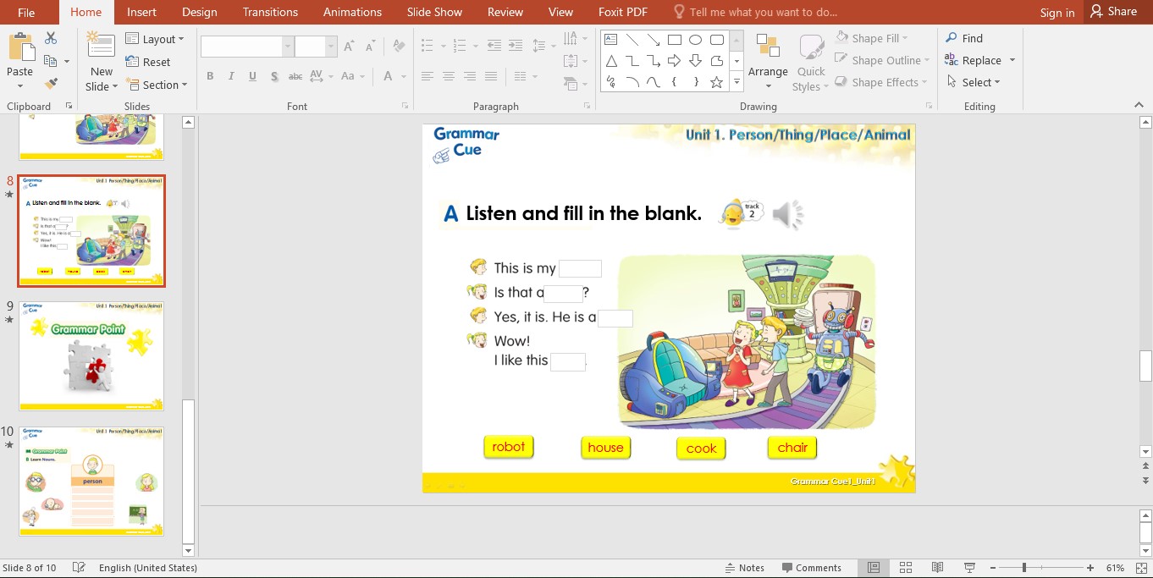This screenshot has width=1153, height=578.
Task: Click the Increase Font Size icon
Action: click(x=349, y=47)
